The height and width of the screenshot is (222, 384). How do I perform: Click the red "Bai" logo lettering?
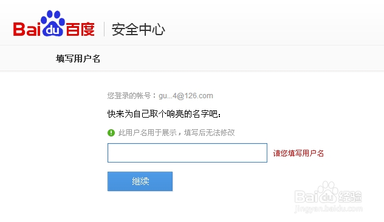[x=27, y=29]
